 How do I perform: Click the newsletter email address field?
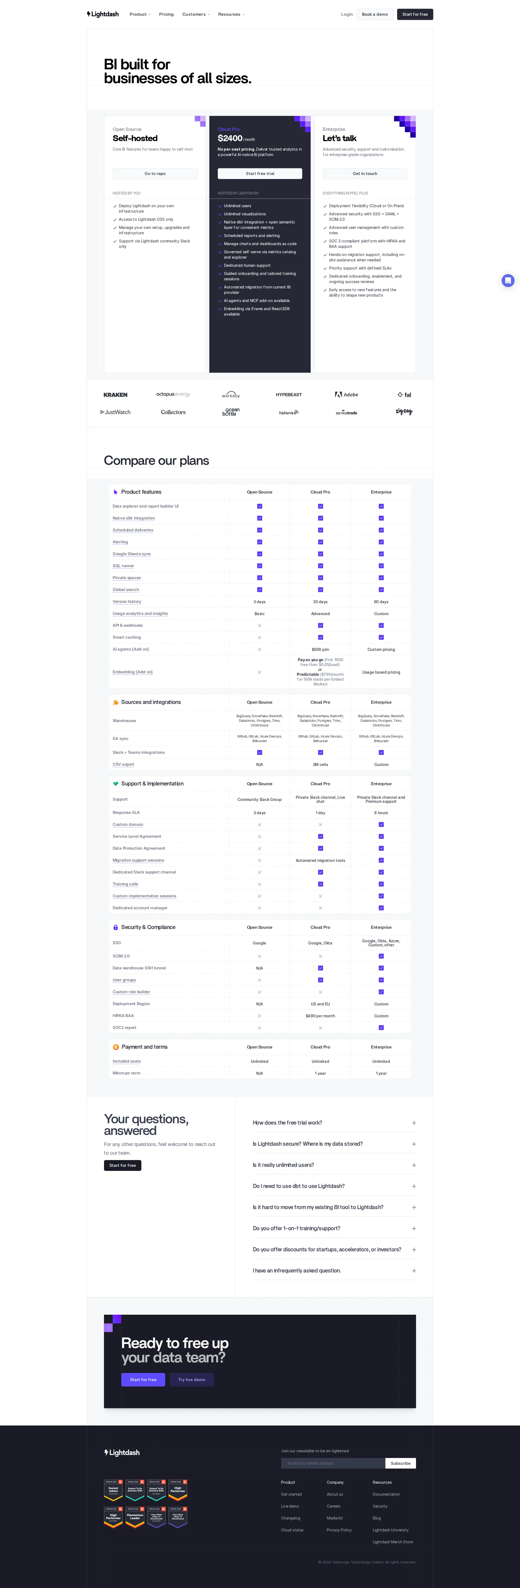point(333,1463)
